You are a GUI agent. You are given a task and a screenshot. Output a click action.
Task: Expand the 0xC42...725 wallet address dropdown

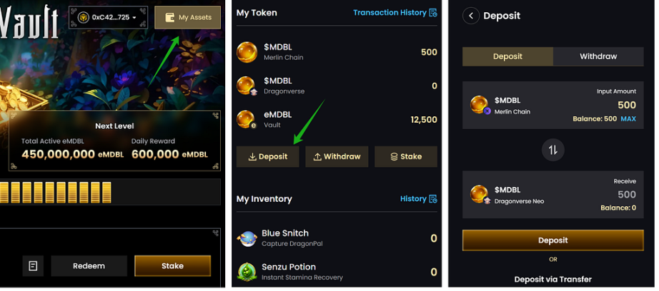108,18
